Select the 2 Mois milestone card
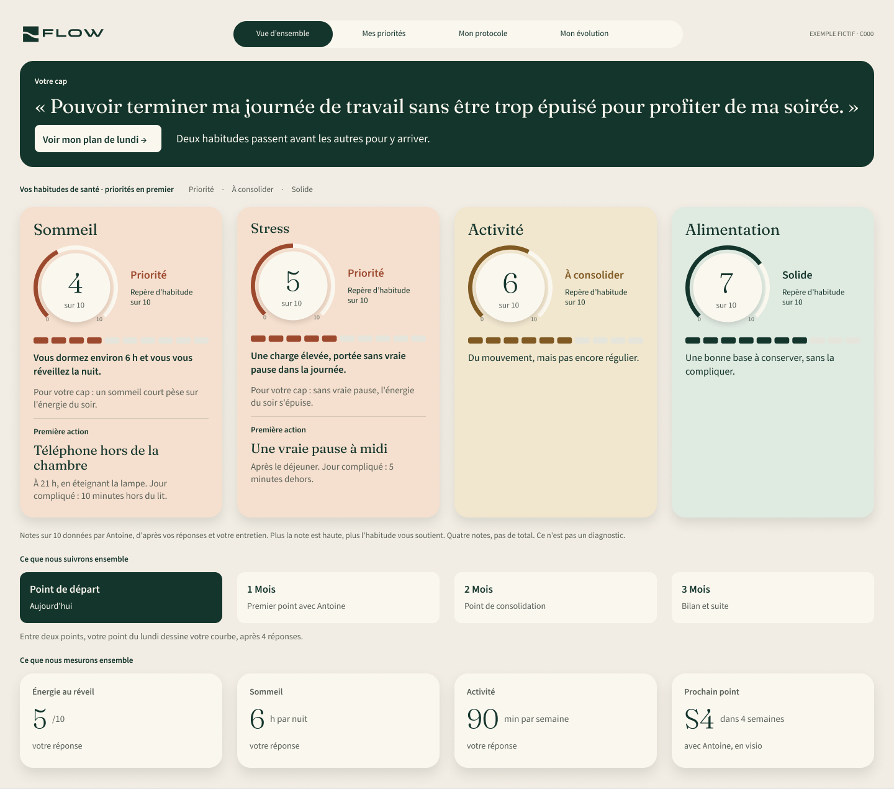Screen dimensions: 894x789 [x=556, y=598]
